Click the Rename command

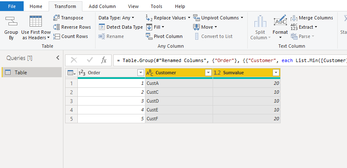(x=111, y=36)
